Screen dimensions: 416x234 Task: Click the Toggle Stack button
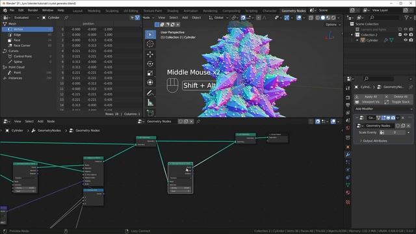(x=398, y=102)
